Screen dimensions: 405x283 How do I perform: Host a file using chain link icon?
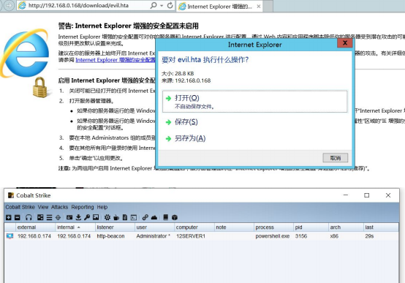145,217
